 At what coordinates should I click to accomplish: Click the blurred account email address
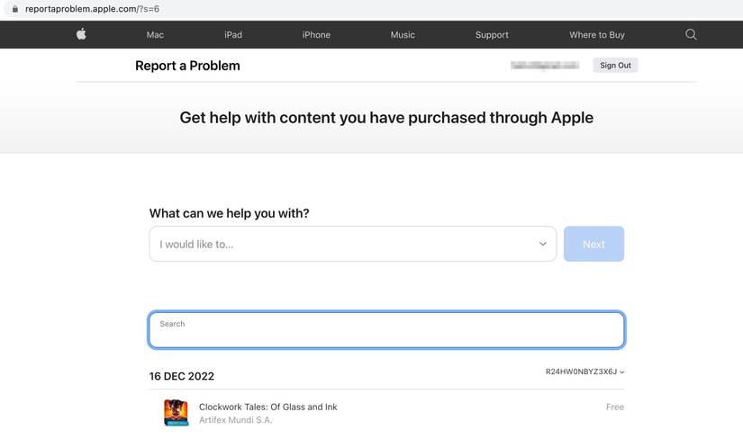tap(545, 66)
